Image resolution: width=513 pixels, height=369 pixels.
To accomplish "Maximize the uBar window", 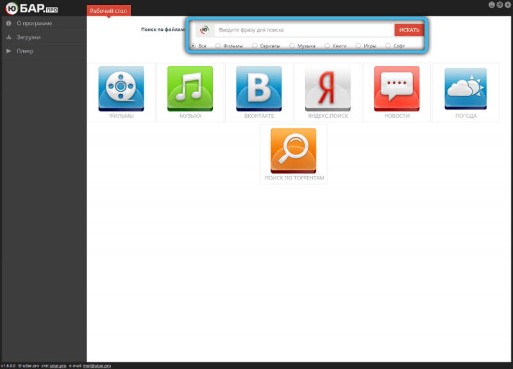I will (500, 4).
